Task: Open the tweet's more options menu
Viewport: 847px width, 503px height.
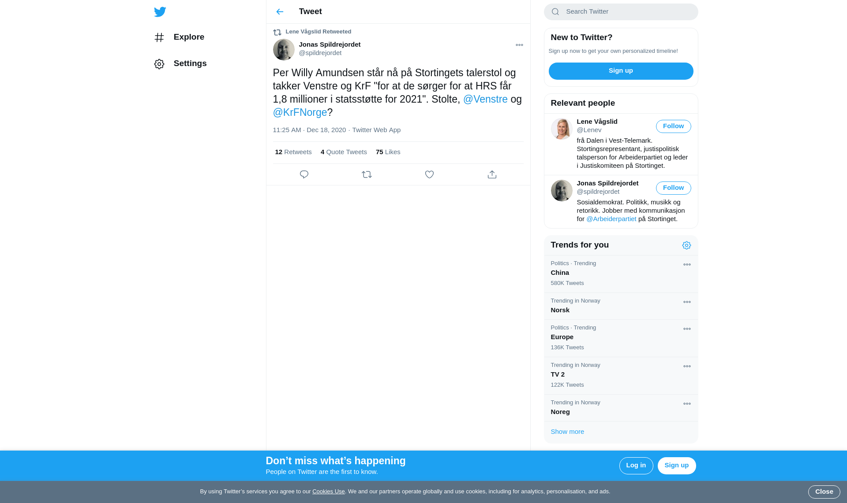Action: (519, 45)
